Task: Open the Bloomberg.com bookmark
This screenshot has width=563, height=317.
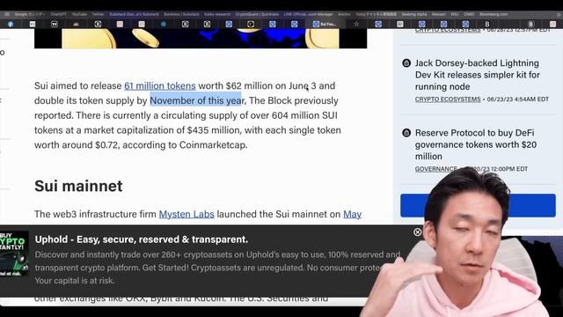Action: click(x=494, y=14)
